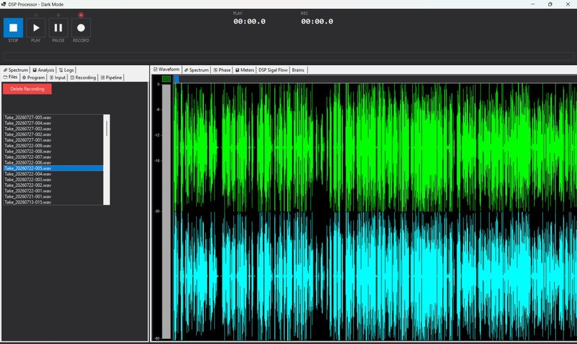Select Take_20260722-008.wav in the file list
The height and width of the screenshot is (344, 577).
(x=53, y=151)
